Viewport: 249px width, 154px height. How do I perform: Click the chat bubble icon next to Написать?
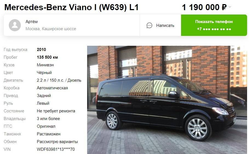[149, 25]
